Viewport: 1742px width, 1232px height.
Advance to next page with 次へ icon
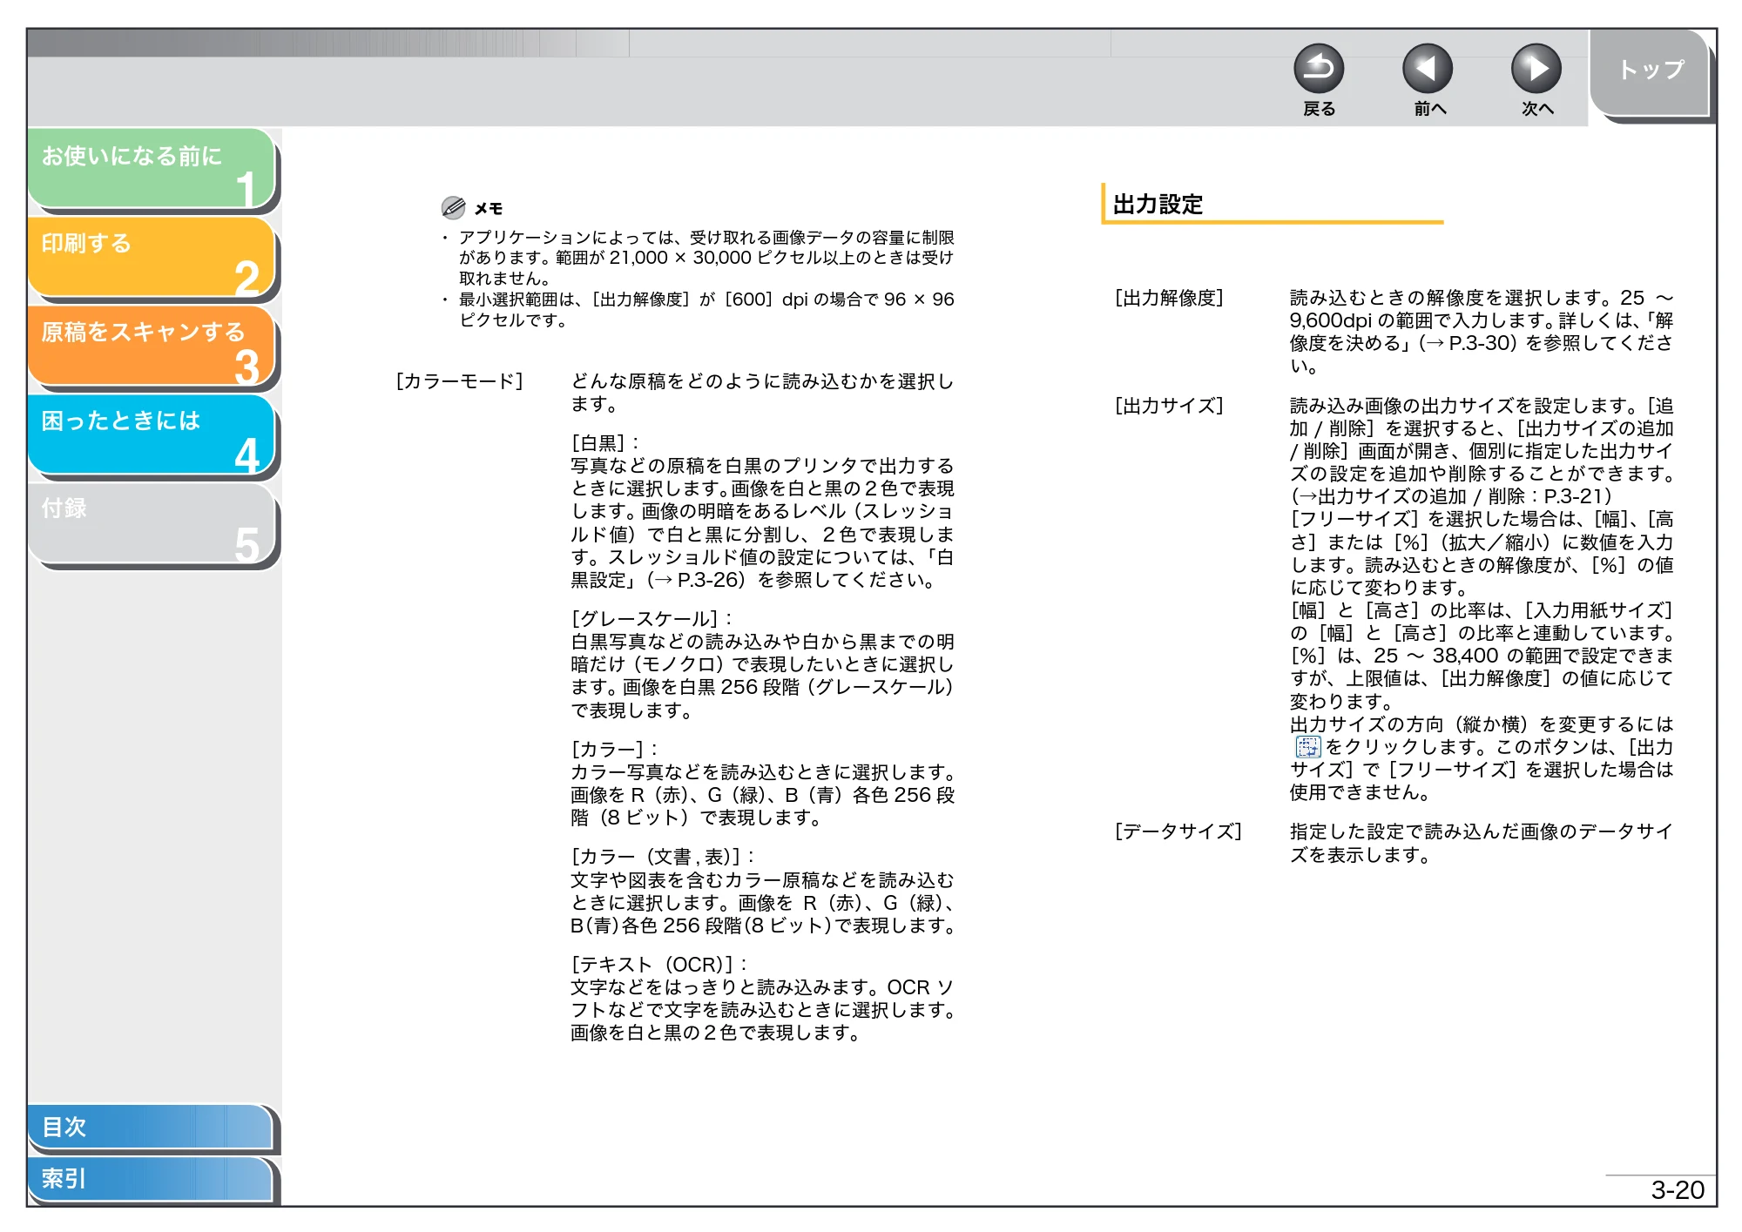coord(1536,69)
